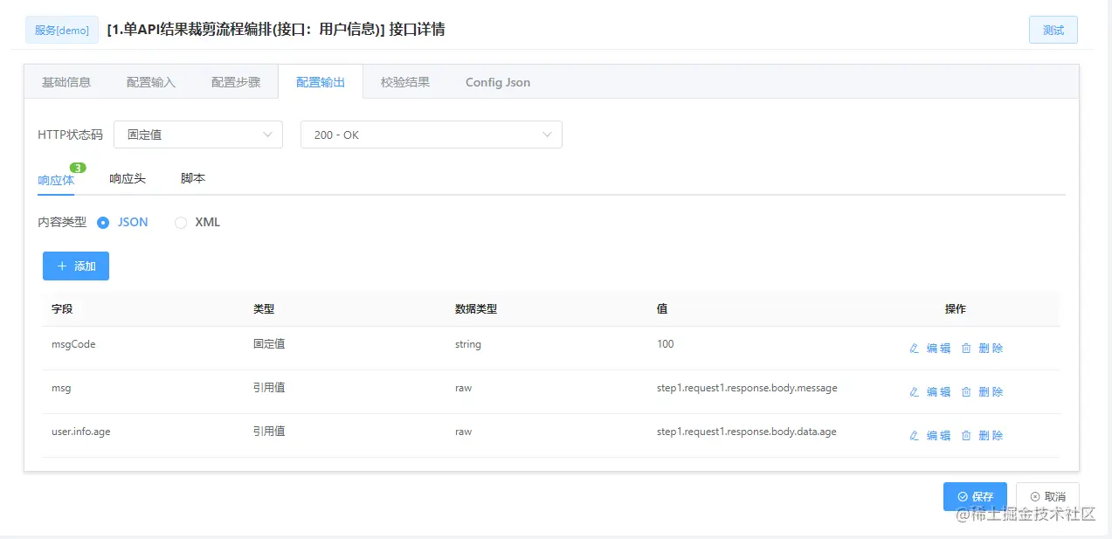Click the edit pencil icon in user.info.age row
Image resolution: width=1112 pixels, height=539 pixels.
tap(915, 435)
